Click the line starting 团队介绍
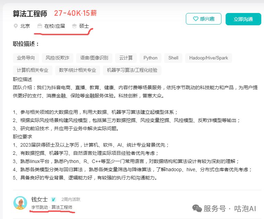This screenshot has width=264, height=219. 135,87
